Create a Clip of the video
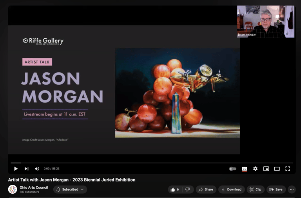This screenshot has height=198, width=301. [256, 189]
